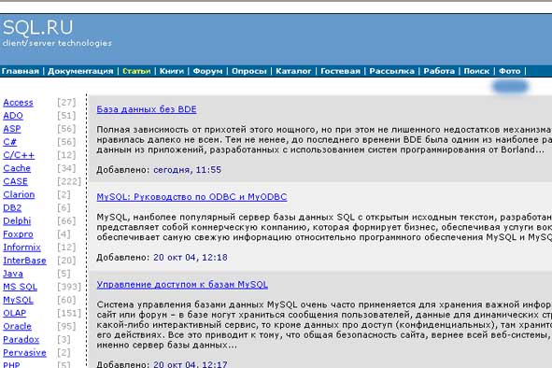Image resolution: width=552 pixels, height=368 pixels.
Task: Click the date 20 окт 04, 12:17
Action: pyautogui.click(x=191, y=364)
